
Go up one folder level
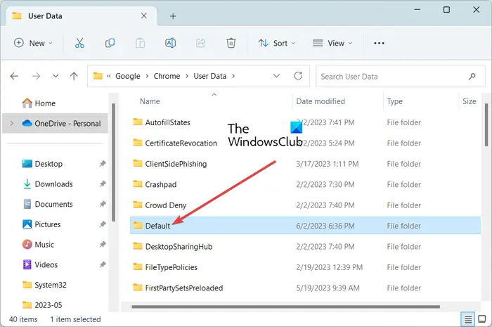(x=74, y=76)
